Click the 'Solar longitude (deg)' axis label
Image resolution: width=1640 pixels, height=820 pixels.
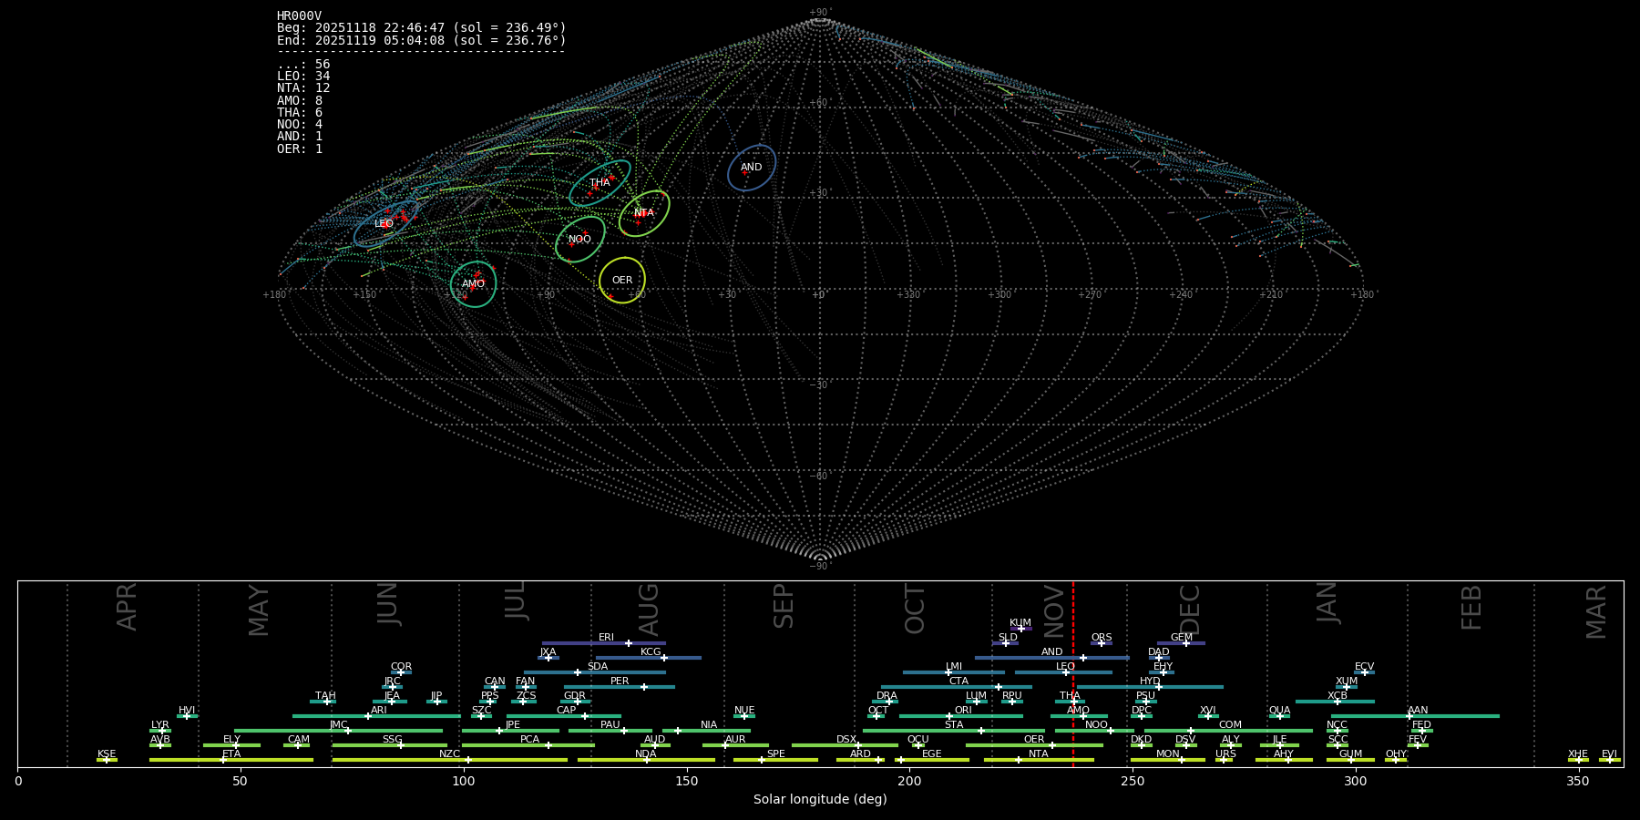(820, 799)
